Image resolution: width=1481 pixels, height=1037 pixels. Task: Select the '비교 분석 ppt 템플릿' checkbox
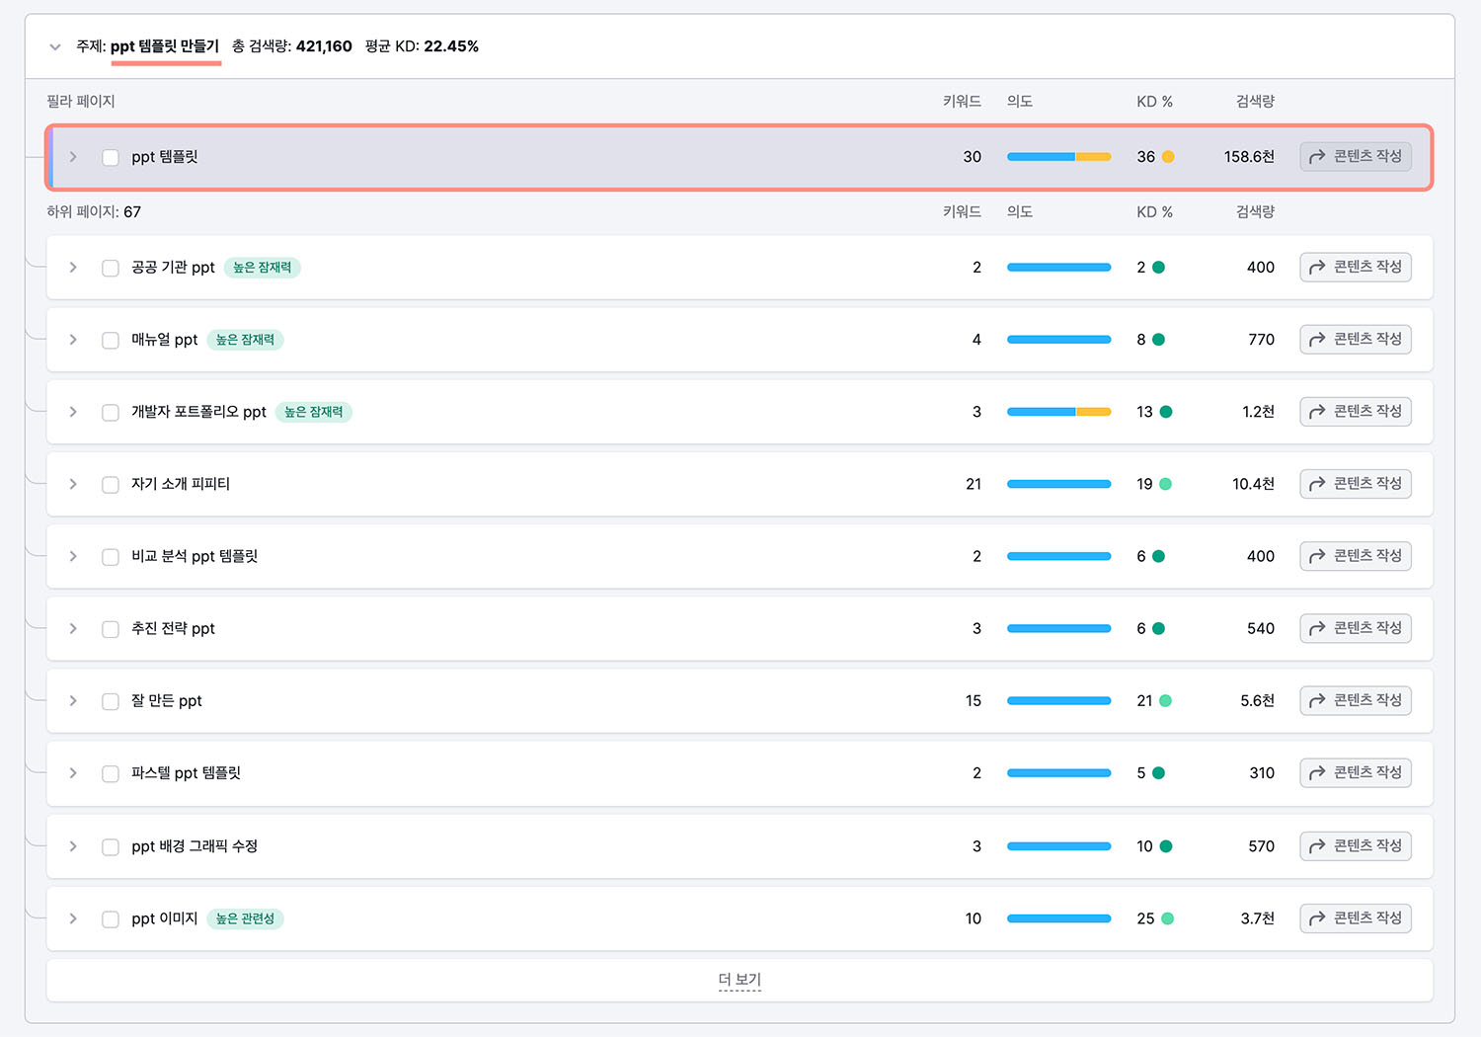tap(111, 556)
